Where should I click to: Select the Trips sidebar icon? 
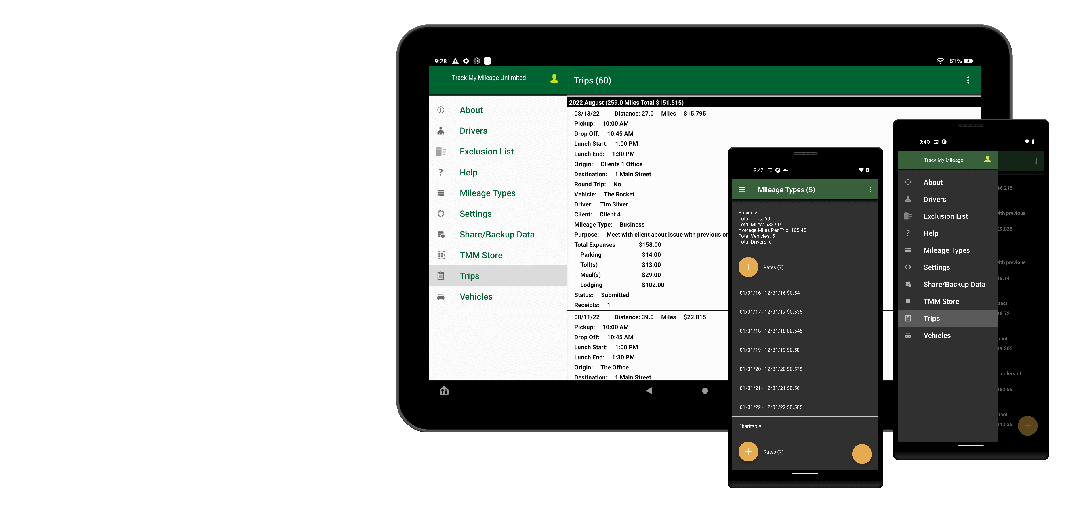[441, 277]
